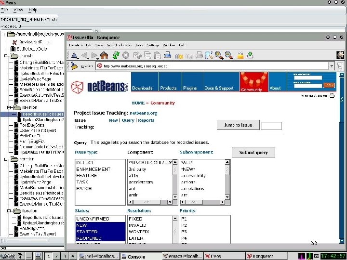The image size is (347, 260).
Task: Deselect REOPENED in Status list
Action: coord(100,238)
